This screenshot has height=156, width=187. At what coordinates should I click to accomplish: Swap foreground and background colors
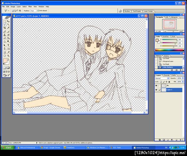tap(8, 59)
